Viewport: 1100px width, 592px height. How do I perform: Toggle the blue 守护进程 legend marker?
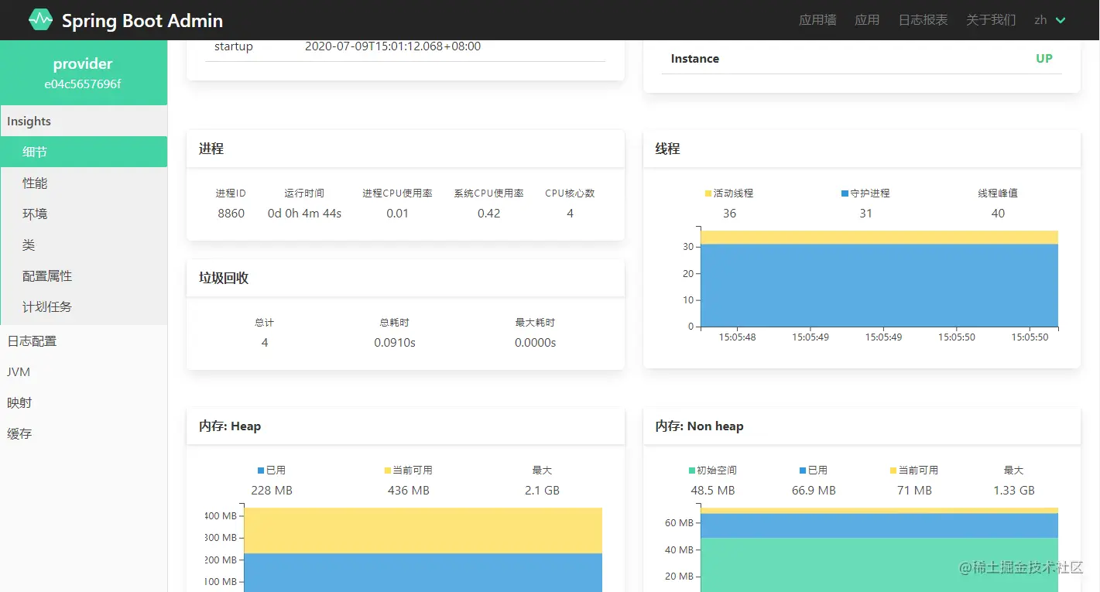(845, 193)
